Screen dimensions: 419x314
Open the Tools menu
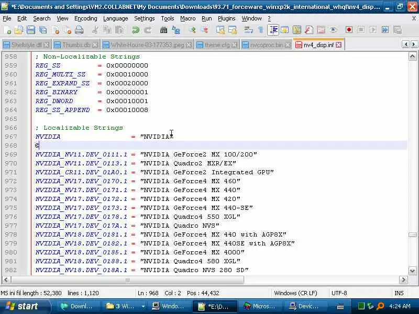click(167, 18)
